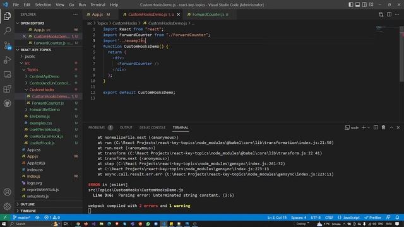The image size is (404, 227).
Task: Open the Accounts menu icon
Action: pyautogui.click(x=7, y=192)
